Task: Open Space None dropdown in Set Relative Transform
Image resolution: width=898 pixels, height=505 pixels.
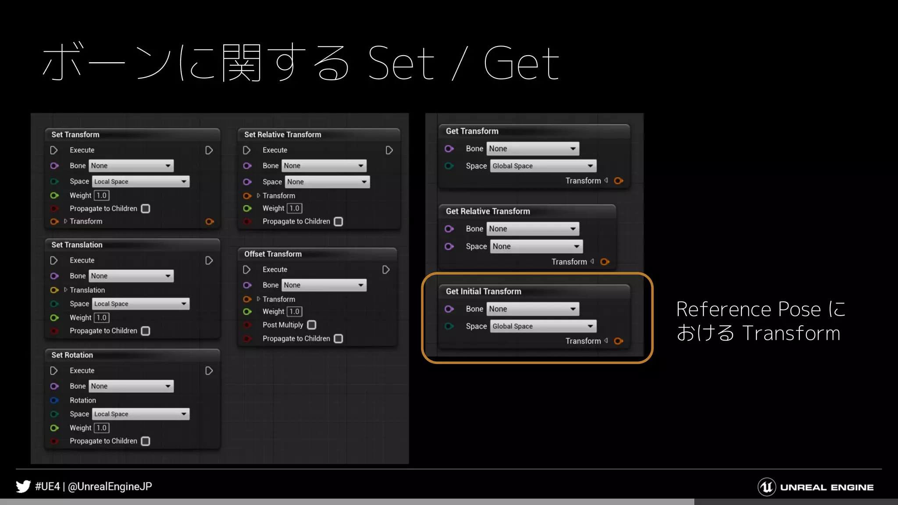Action: click(x=328, y=182)
